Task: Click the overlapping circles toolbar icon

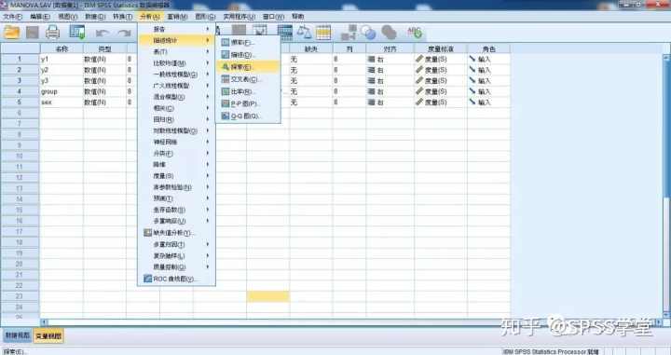Action: [x=368, y=32]
